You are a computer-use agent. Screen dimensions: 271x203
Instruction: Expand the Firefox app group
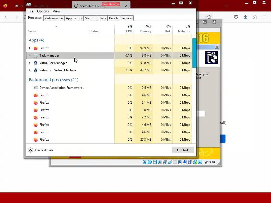(30, 48)
